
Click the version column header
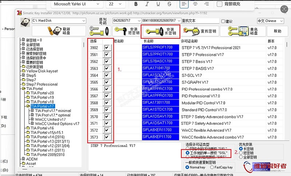[x=271, y=41]
